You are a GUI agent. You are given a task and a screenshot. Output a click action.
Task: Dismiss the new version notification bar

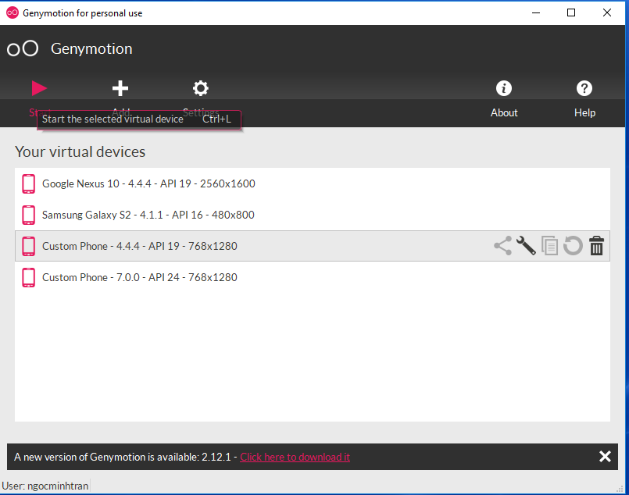click(x=605, y=457)
